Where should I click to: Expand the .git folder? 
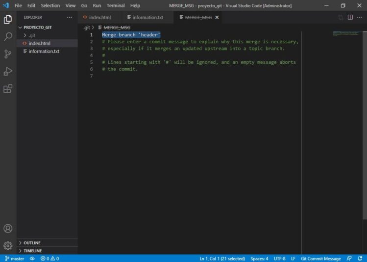click(31, 35)
